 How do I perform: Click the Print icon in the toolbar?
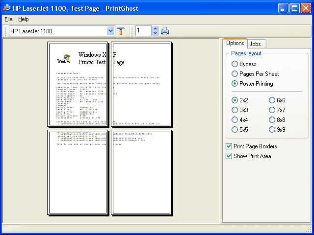point(165,31)
